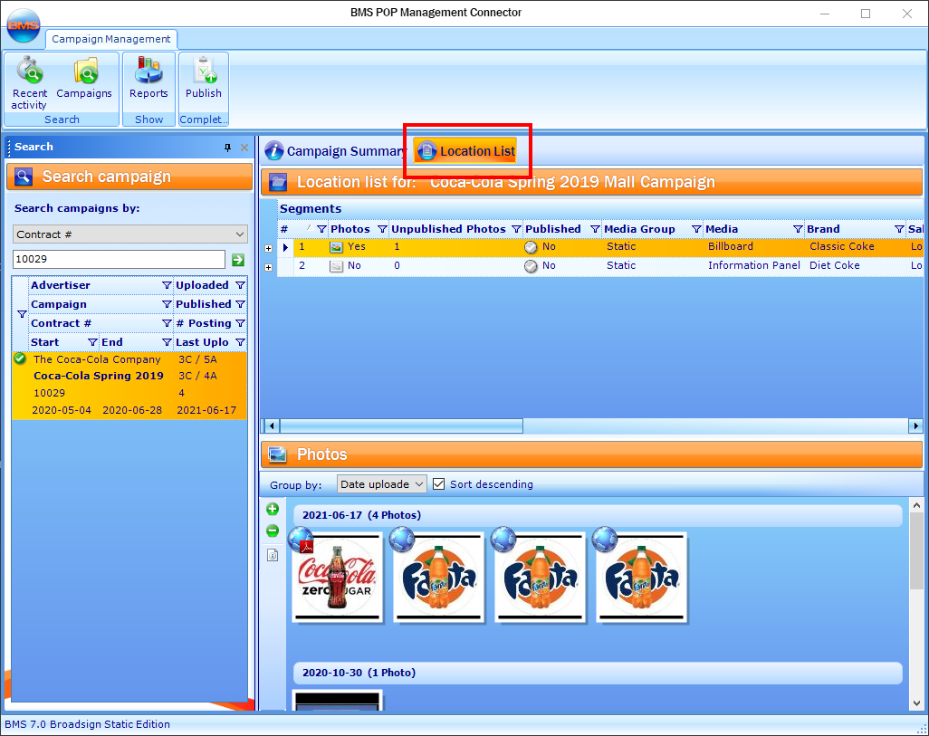The height and width of the screenshot is (736, 929).
Task: Sort by the Campaign column header
Action: click(x=59, y=304)
